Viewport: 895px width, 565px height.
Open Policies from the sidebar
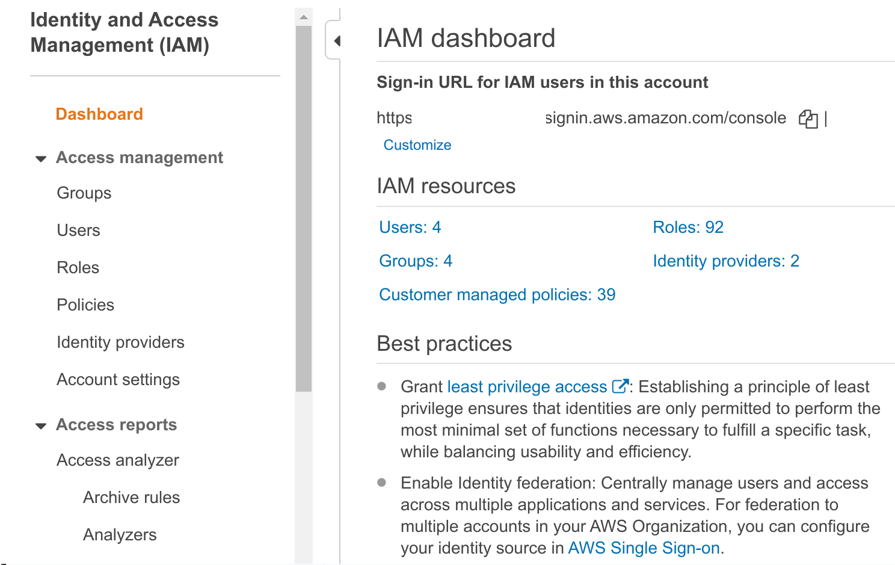click(85, 305)
